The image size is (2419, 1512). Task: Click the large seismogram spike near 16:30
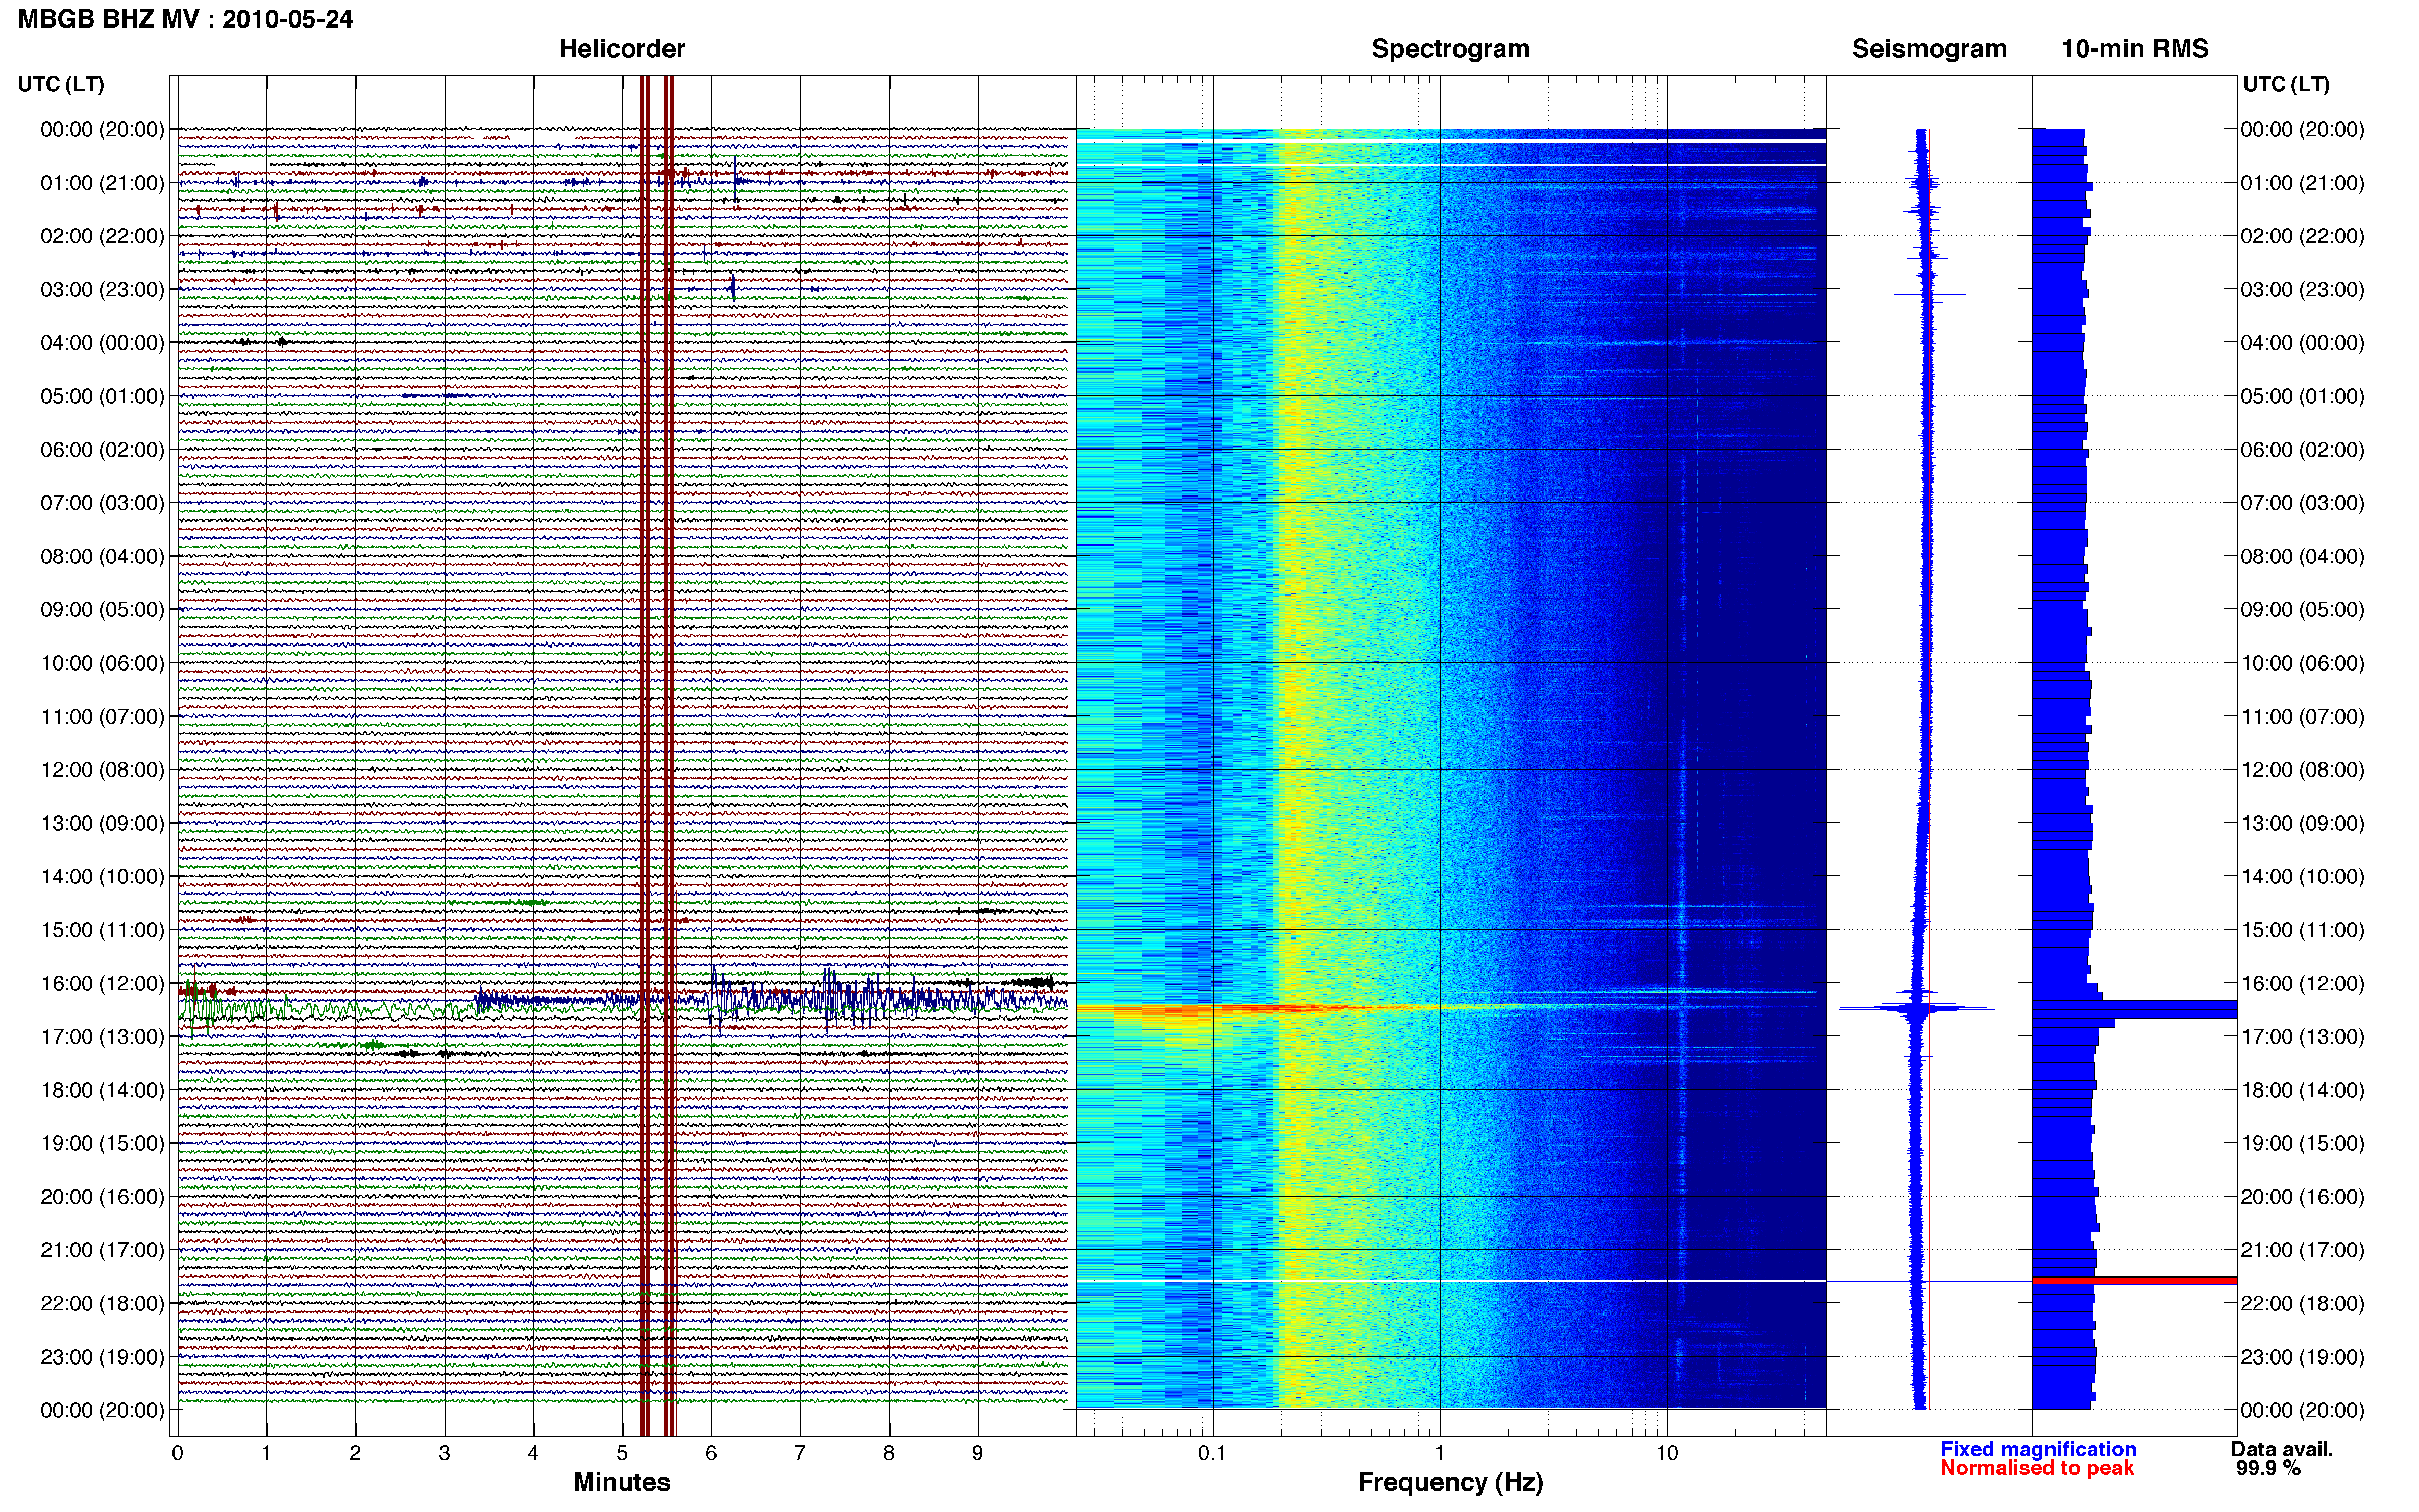[x=1920, y=1007]
